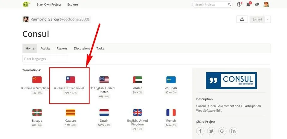
Task: Open Raimond Garcia (voodoorai2000) profile link
Action: coord(60,19)
